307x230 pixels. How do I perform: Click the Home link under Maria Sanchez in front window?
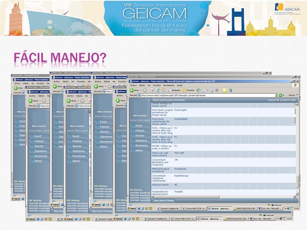pyautogui.click(x=133, y=120)
